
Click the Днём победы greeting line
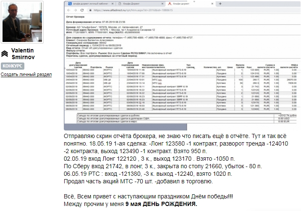pos(148,197)
